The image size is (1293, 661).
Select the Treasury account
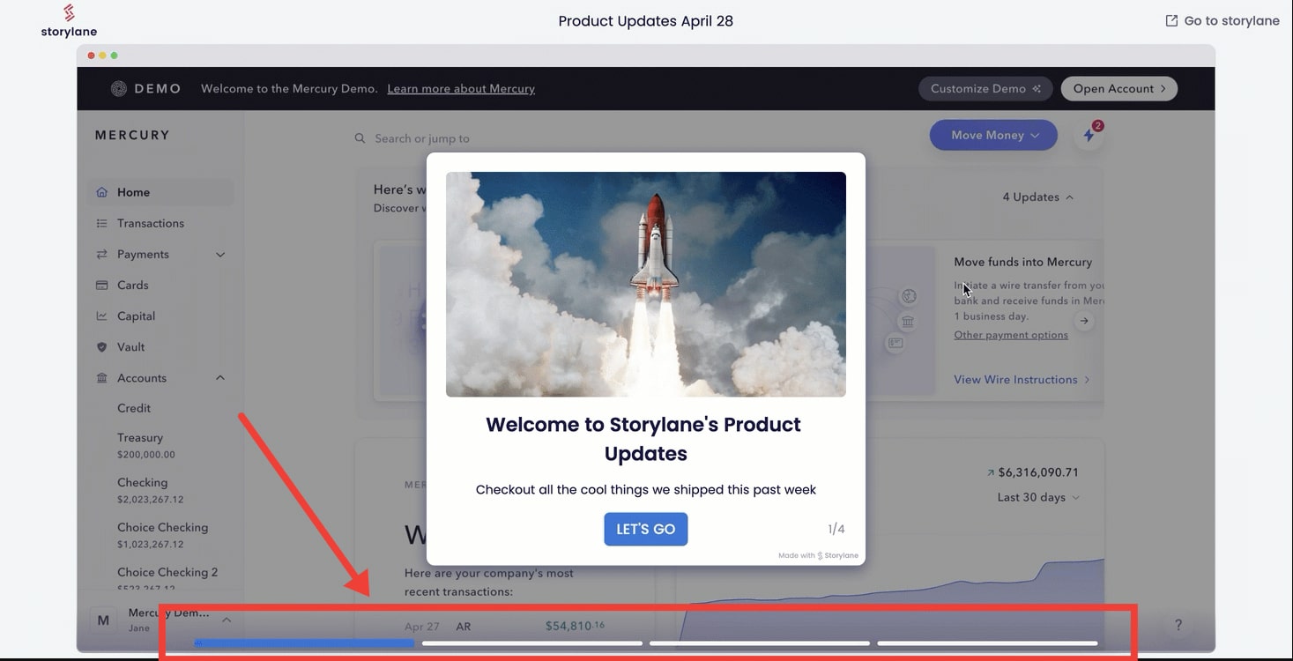145,445
